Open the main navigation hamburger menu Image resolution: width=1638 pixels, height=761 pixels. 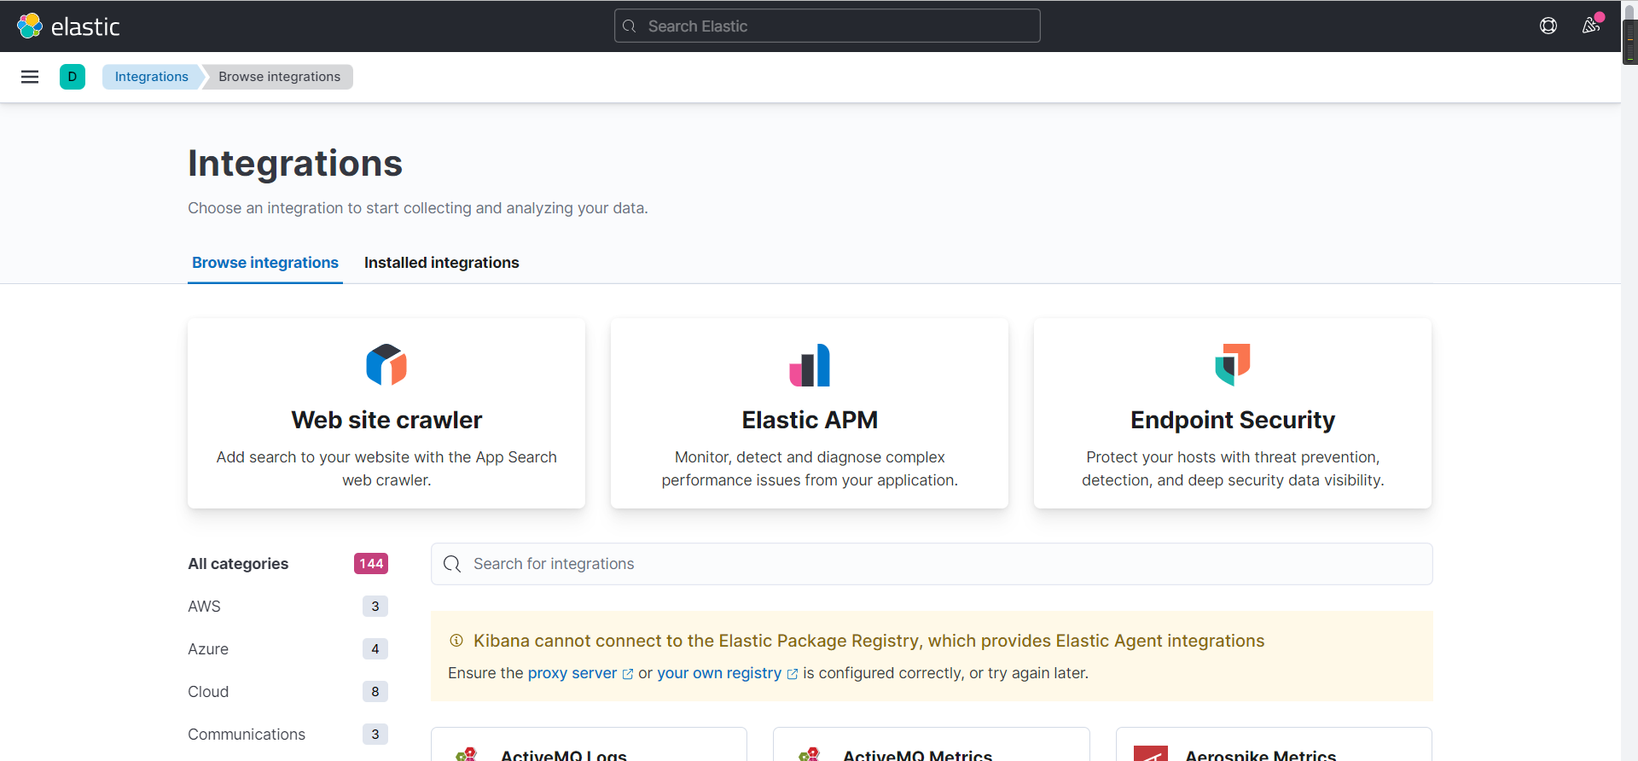tap(30, 77)
